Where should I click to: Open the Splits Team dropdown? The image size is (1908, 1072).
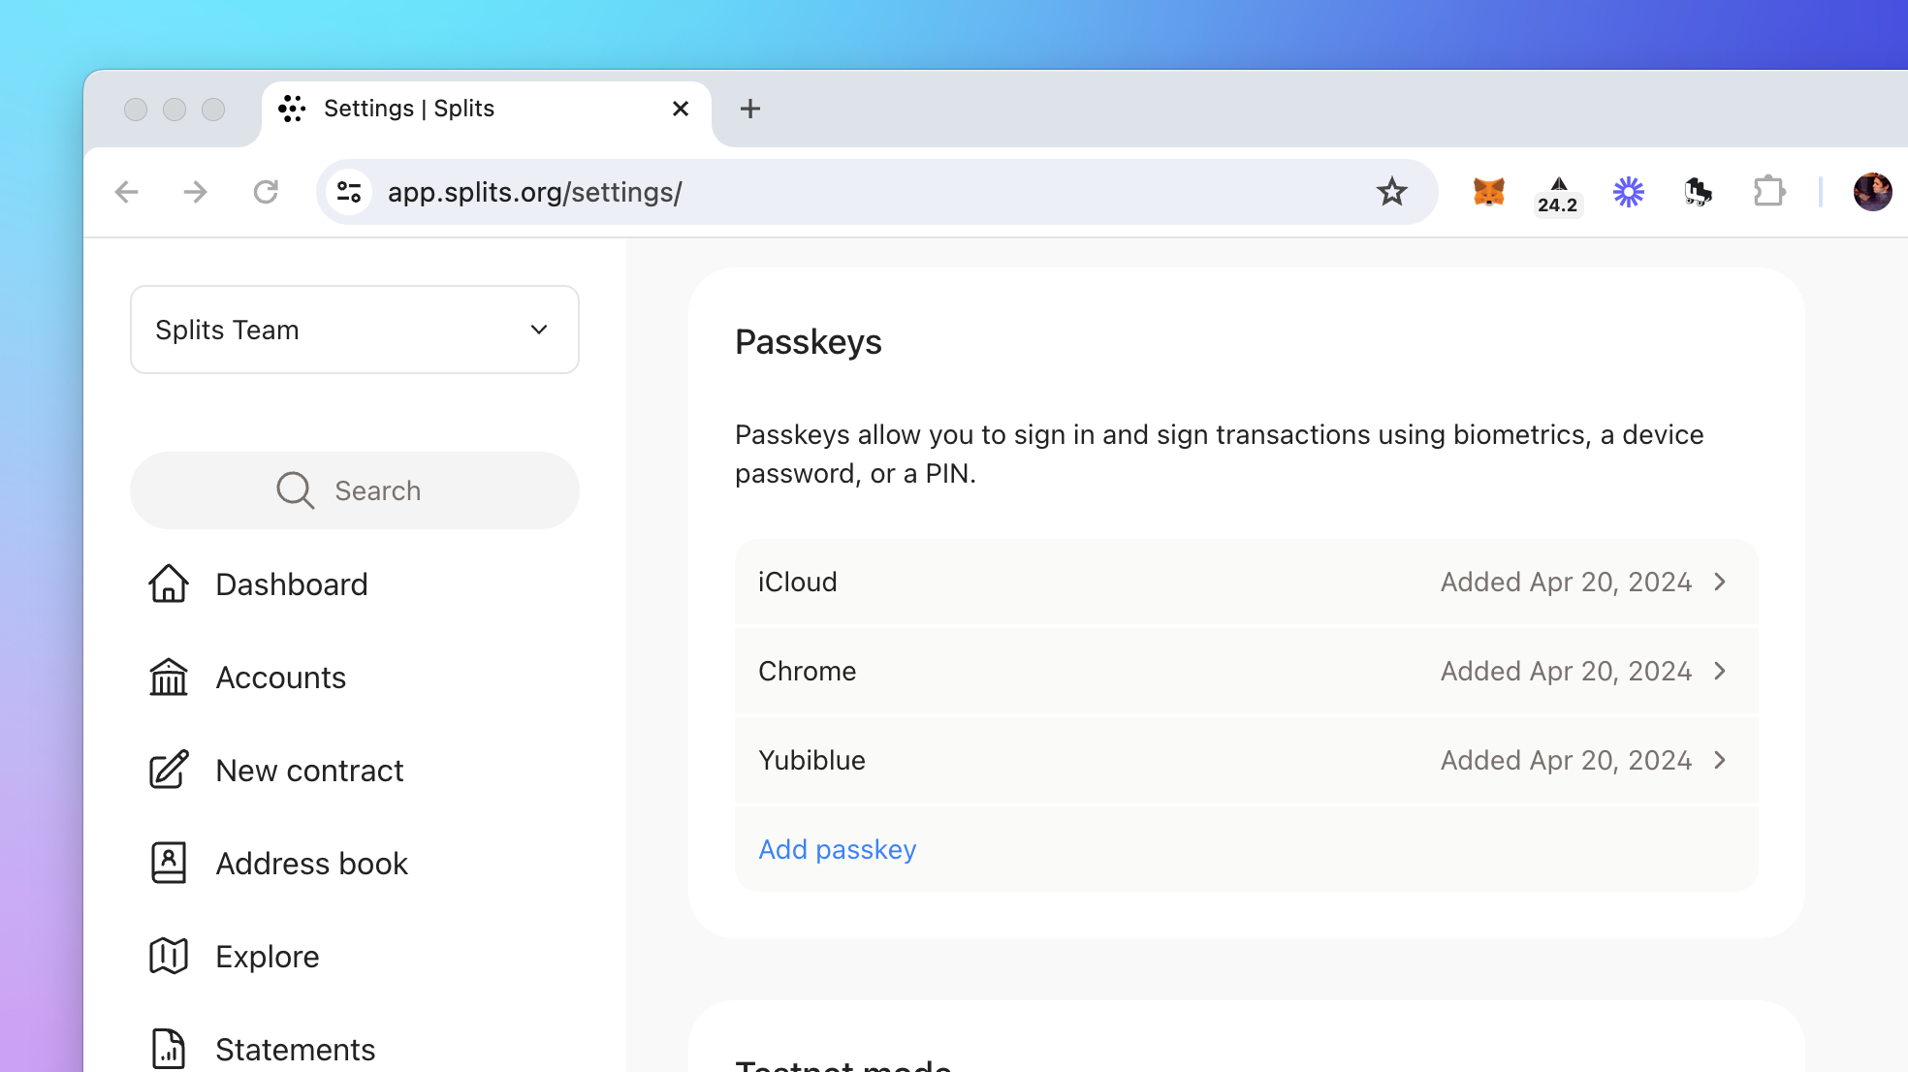click(x=355, y=330)
